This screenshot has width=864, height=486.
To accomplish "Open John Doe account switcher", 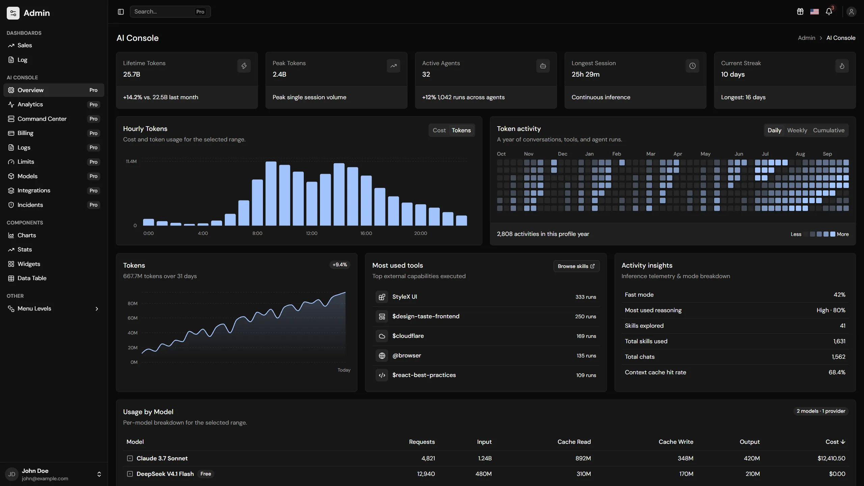I will [54, 474].
